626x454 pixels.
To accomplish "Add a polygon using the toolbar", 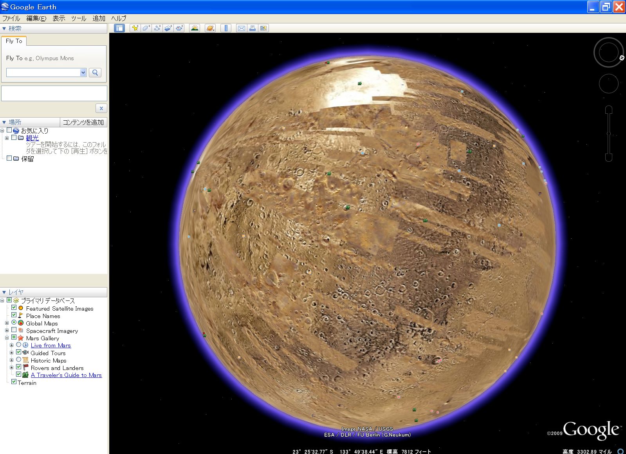I will [146, 28].
